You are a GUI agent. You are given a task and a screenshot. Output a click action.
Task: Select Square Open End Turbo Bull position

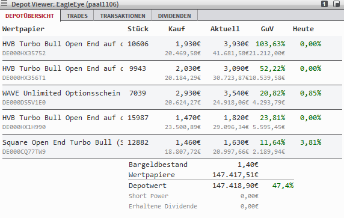(x=172, y=147)
